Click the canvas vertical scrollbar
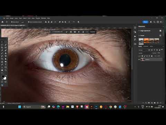 [x=132, y=58]
